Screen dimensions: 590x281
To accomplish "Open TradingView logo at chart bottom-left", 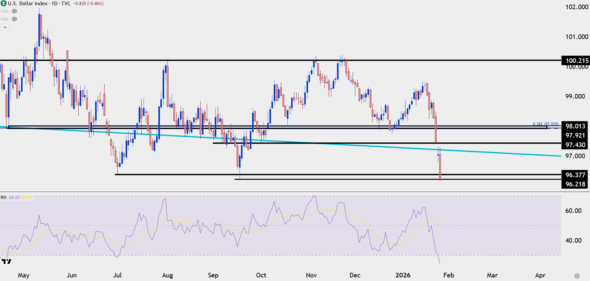I will point(7,261).
